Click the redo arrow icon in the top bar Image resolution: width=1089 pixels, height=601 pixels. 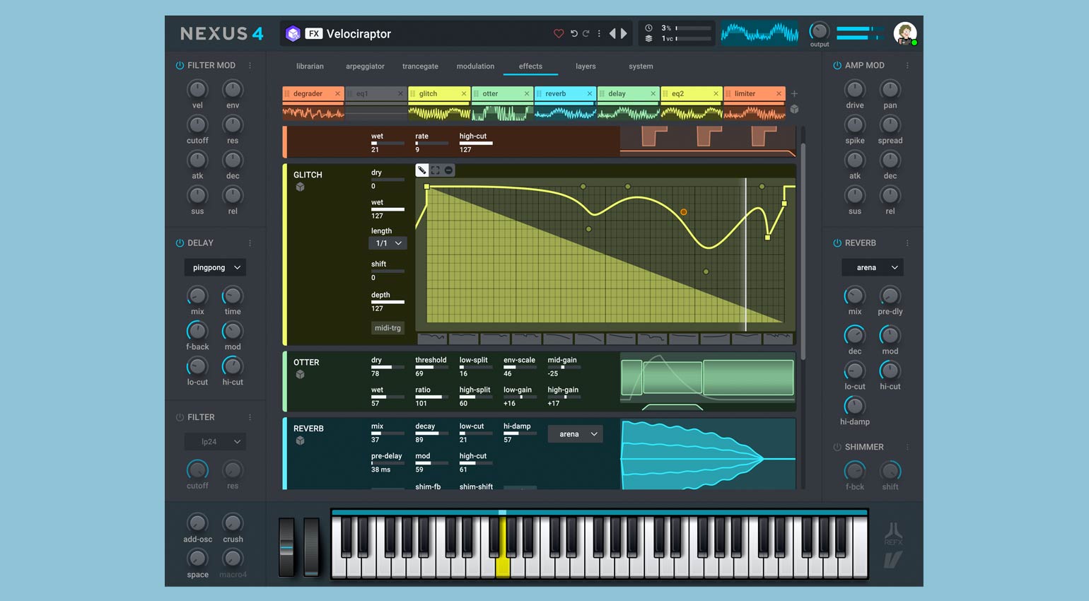[586, 33]
